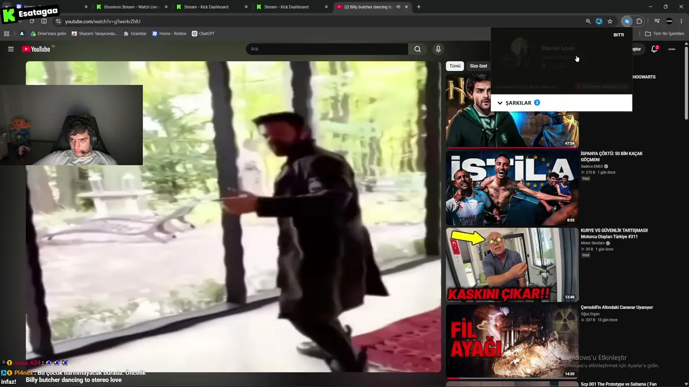Open the Chrome extensions puzzle icon
The width and height of the screenshot is (689, 387).
pyautogui.click(x=639, y=21)
